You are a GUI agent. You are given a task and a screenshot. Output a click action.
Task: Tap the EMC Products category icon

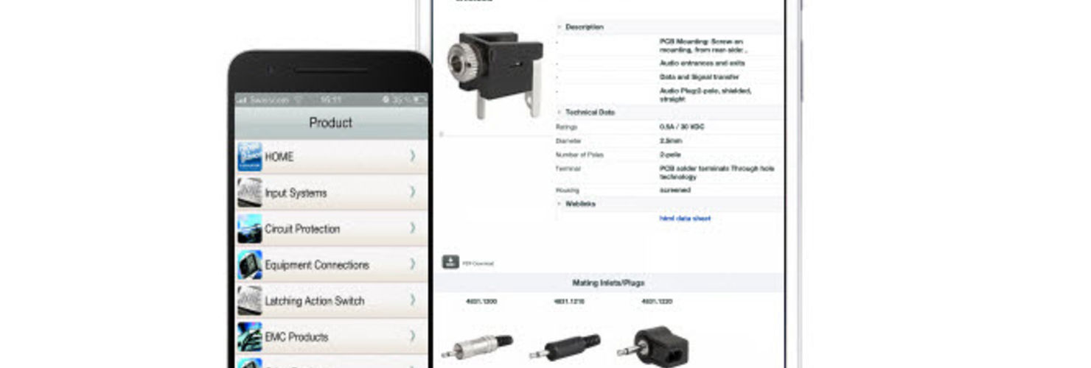pyautogui.click(x=249, y=337)
